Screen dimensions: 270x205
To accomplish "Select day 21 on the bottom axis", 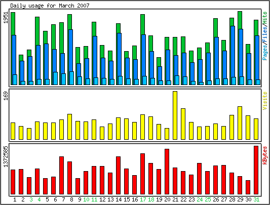I will (175, 199).
